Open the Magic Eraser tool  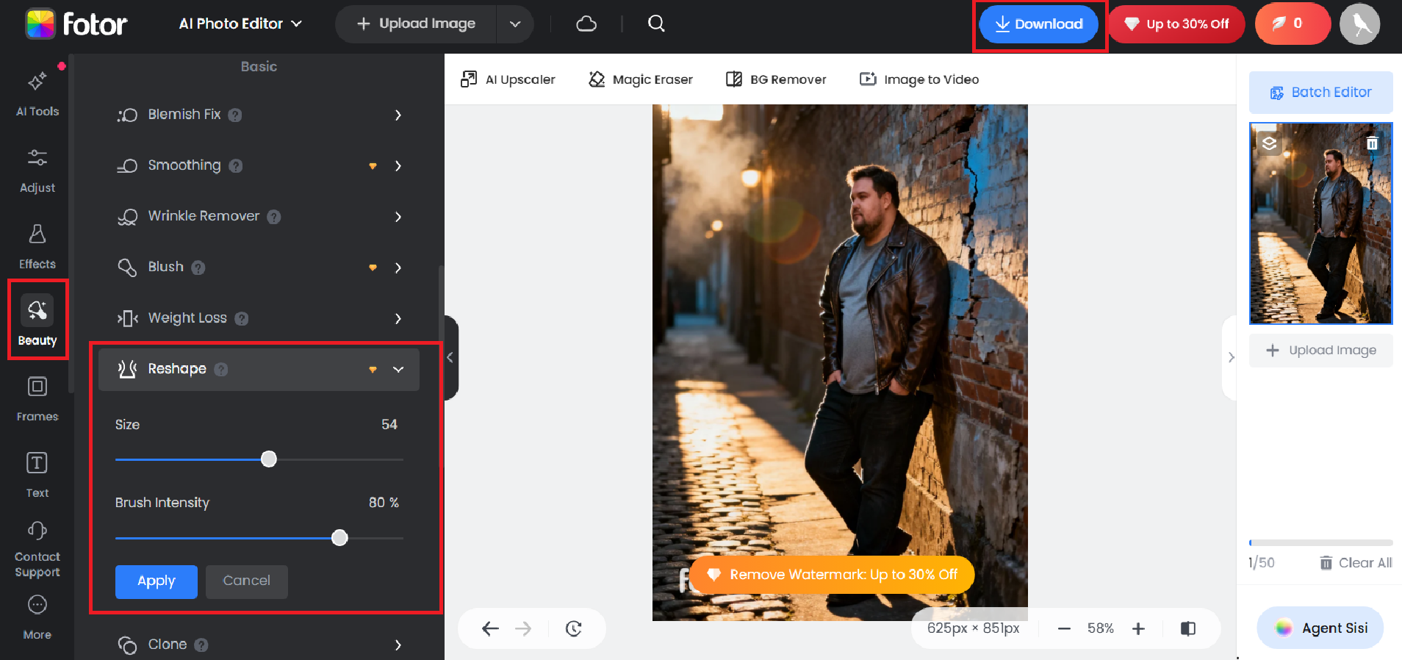641,79
